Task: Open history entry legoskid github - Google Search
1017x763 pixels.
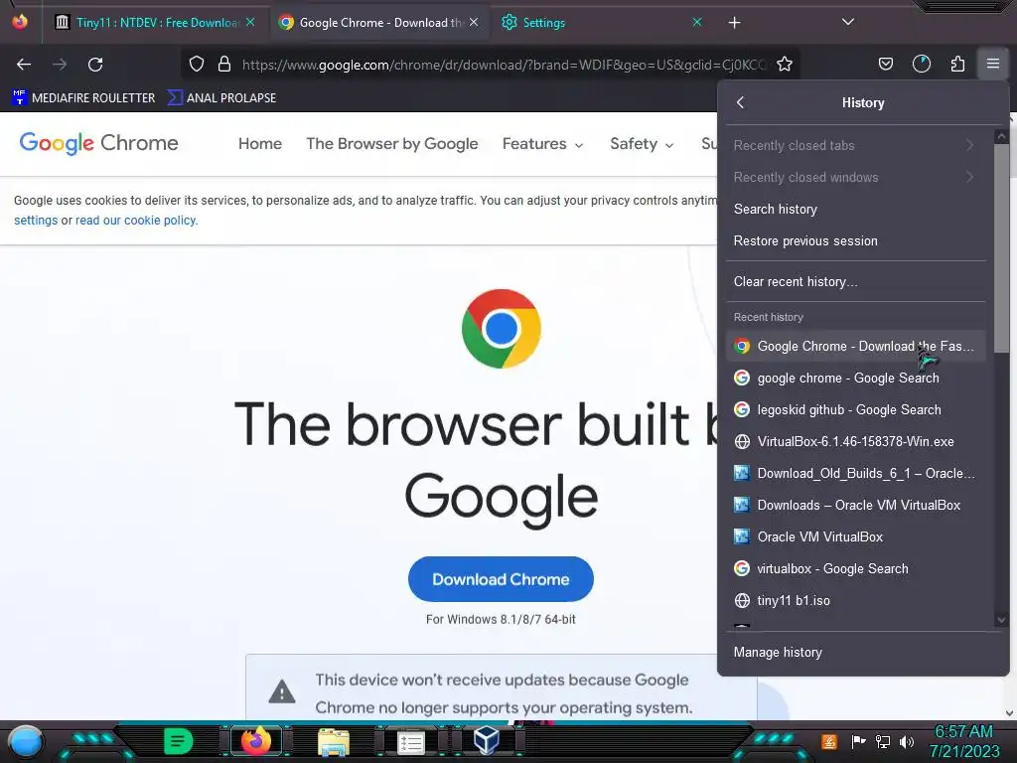Action: (855, 409)
